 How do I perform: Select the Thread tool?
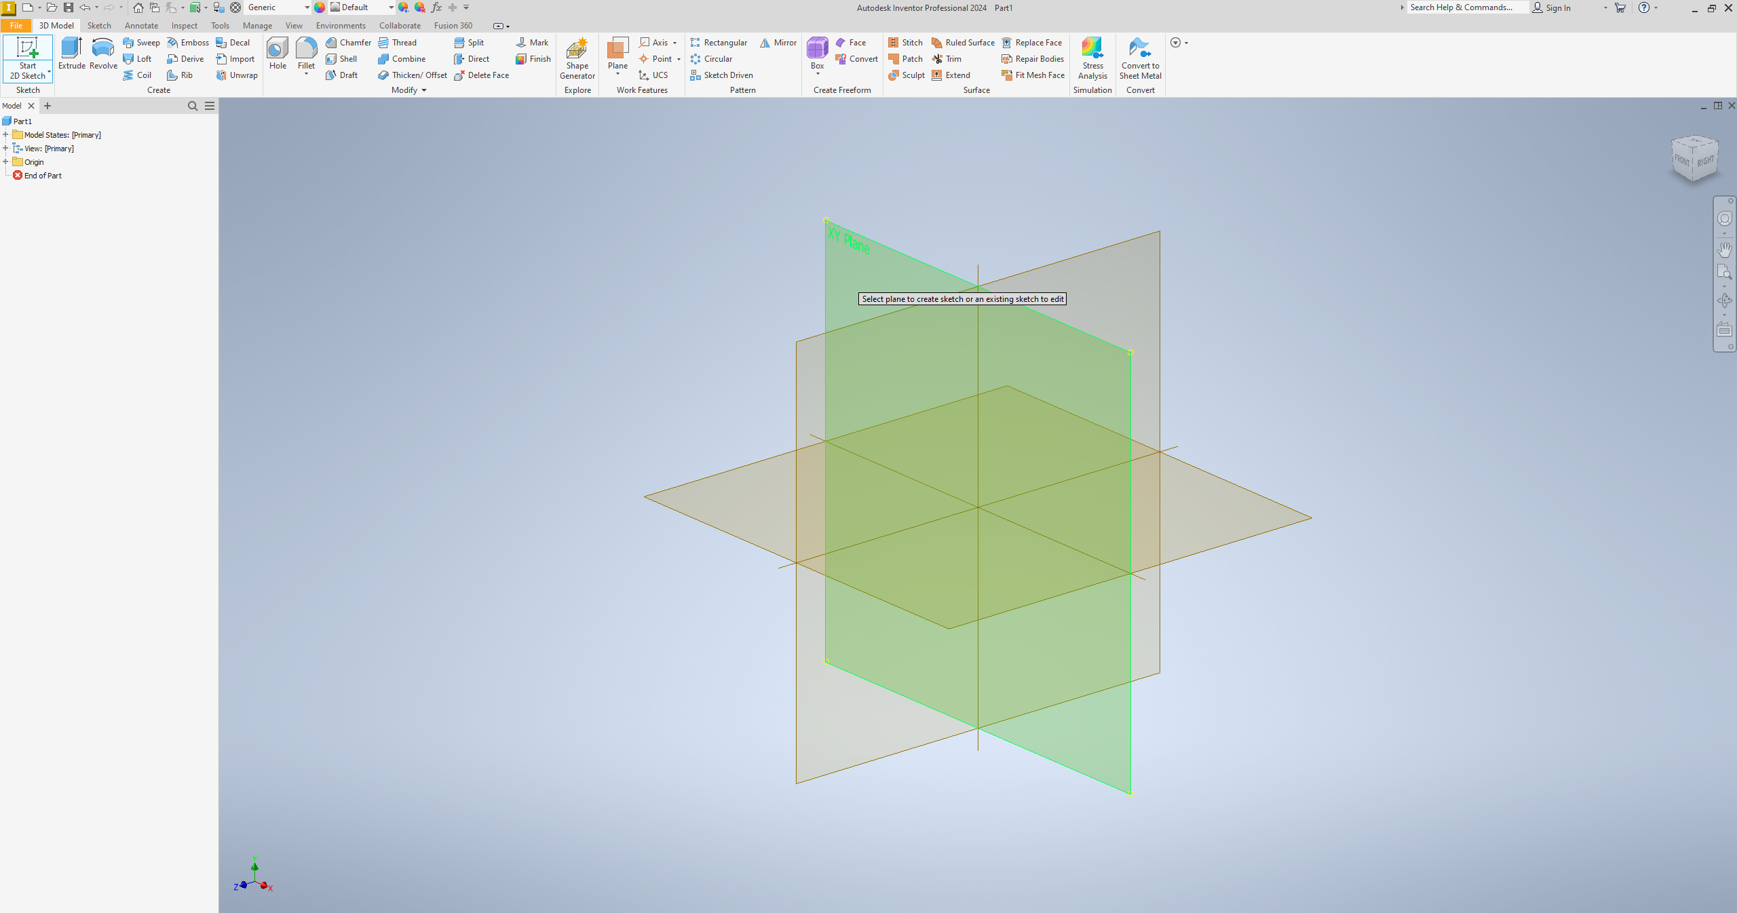398,42
